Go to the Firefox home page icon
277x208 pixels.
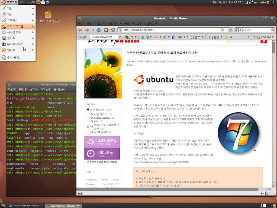tap(113, 30)
